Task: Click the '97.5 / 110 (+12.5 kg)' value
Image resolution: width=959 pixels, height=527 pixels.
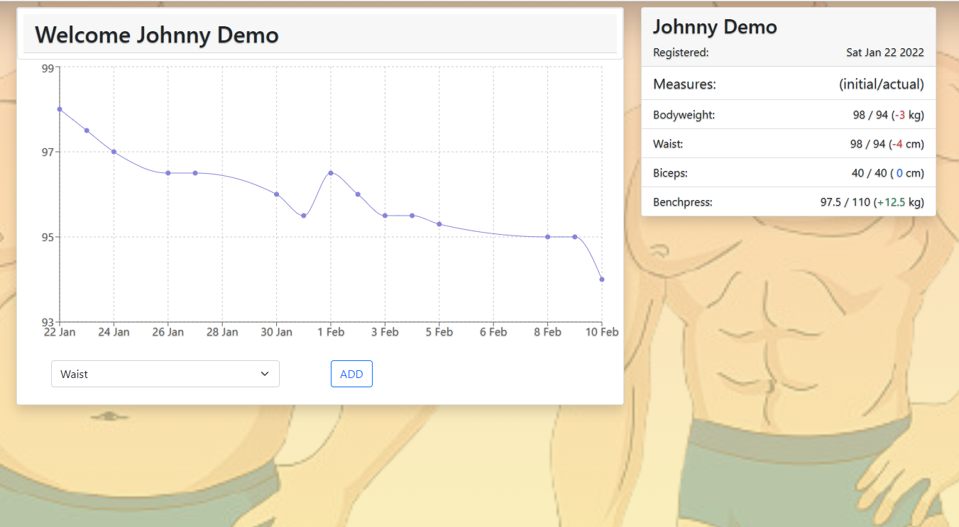Action: pyautogui.click(x=872, y=202)
